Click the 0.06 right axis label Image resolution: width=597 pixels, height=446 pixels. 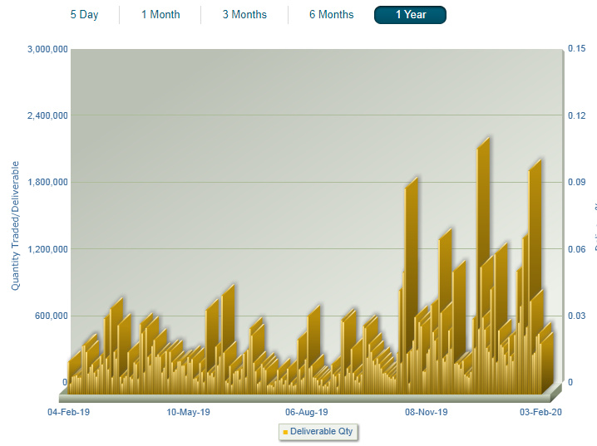tap(577, 249)
